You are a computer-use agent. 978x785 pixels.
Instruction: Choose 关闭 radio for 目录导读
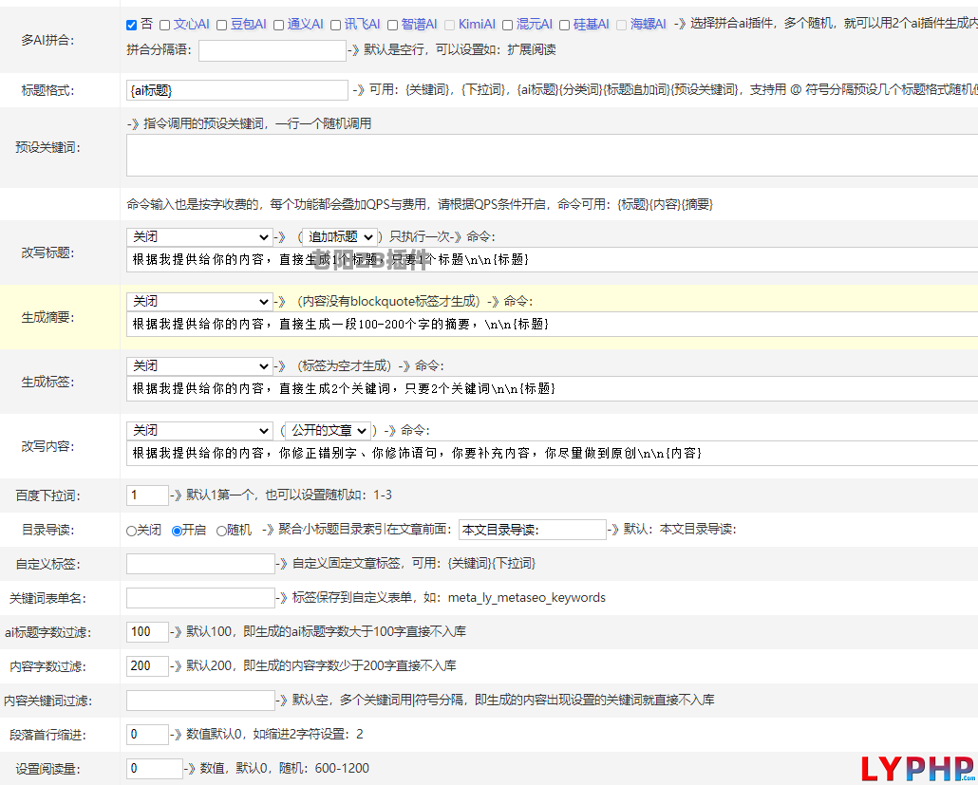[x=131, y=531]
